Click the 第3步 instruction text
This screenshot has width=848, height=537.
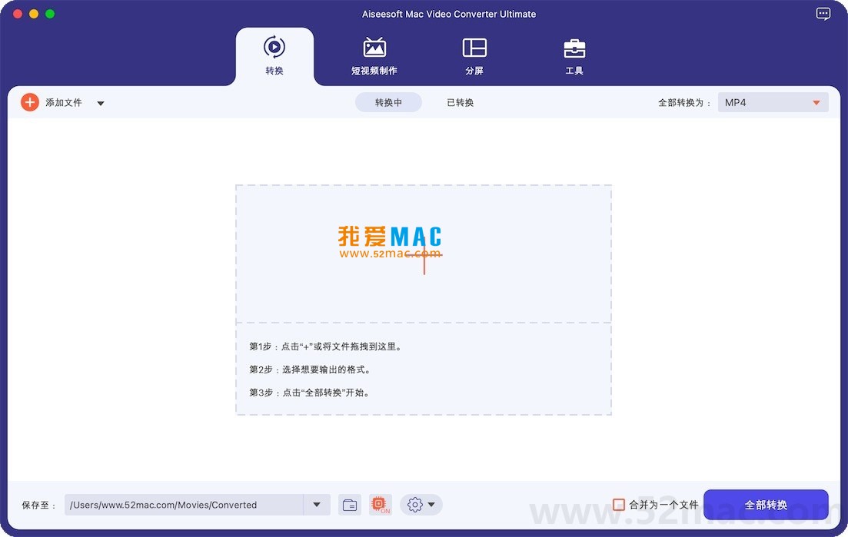pos(311,393)
